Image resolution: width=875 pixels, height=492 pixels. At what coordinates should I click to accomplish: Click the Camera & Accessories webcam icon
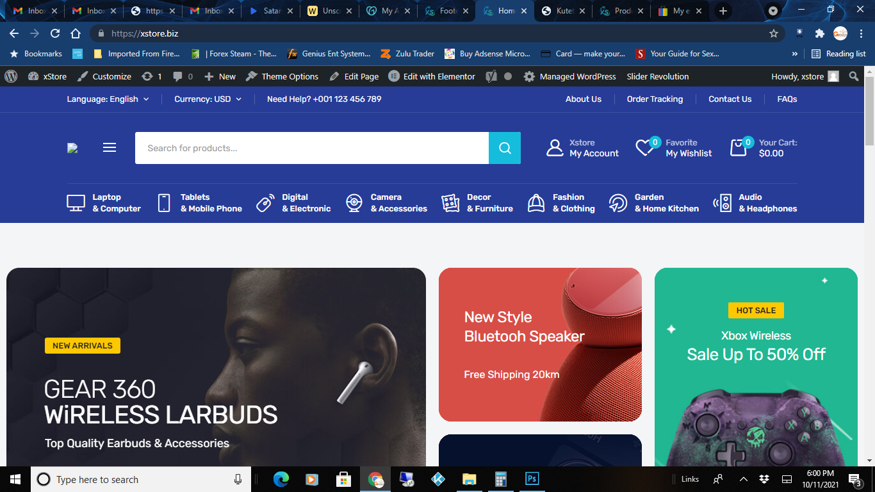pos(354,203)
